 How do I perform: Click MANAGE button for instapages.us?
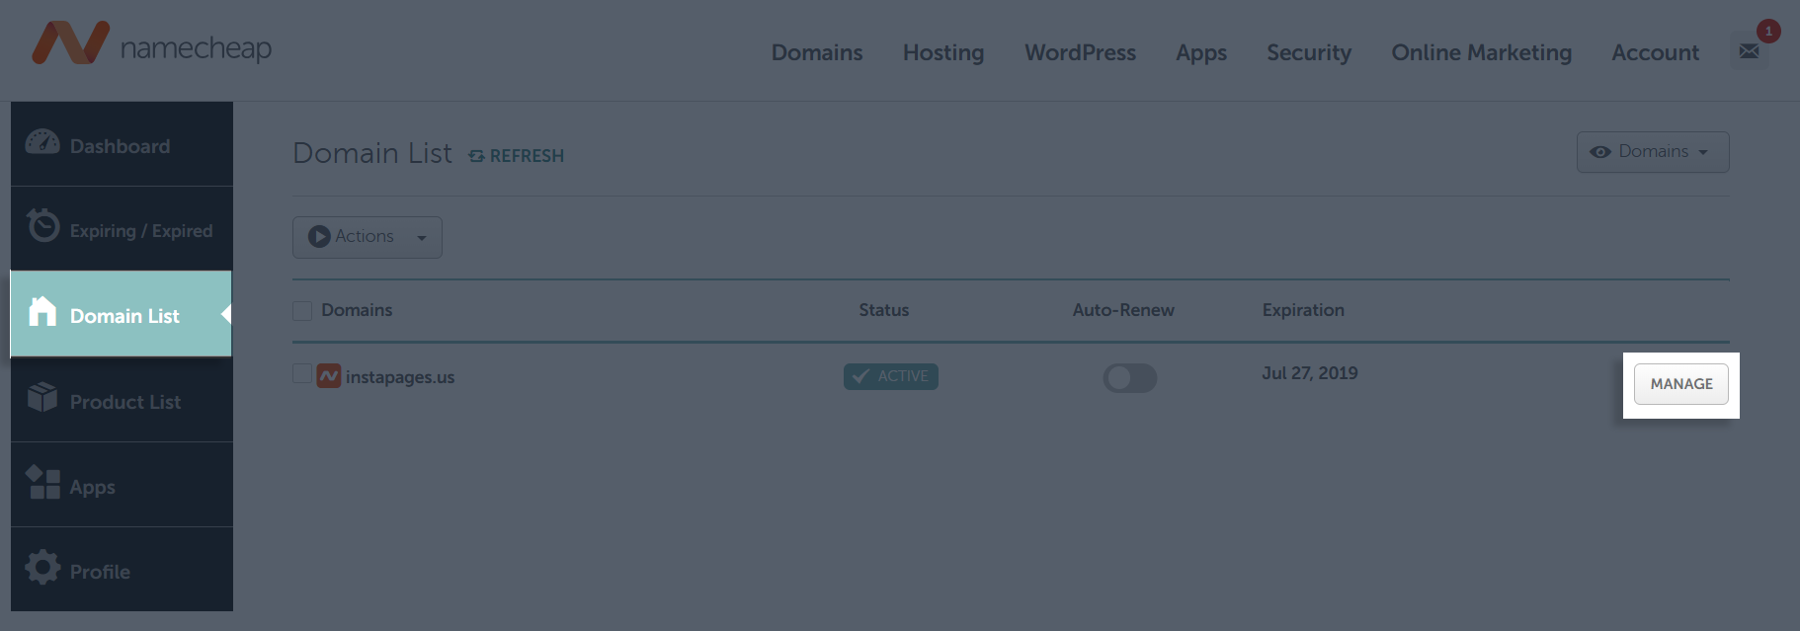coord(1681,384)
